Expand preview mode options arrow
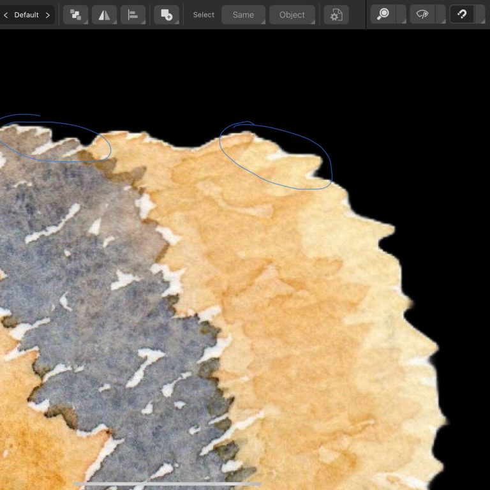Viewport: 490px width, 490px height. (441, 15)
